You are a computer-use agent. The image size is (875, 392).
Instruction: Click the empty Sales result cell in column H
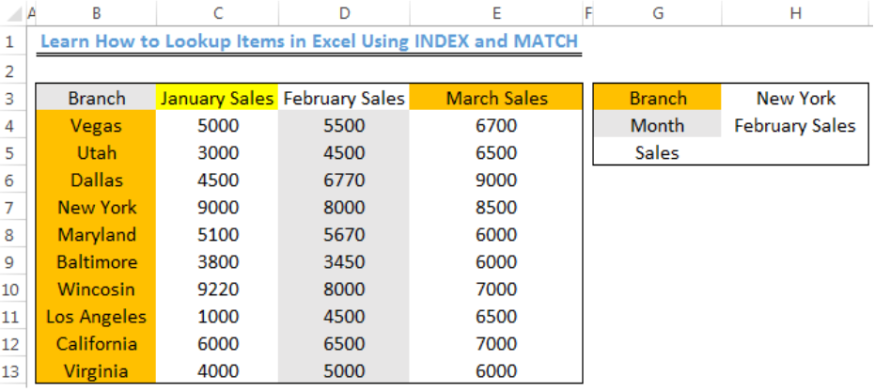[x=795, y=153]
